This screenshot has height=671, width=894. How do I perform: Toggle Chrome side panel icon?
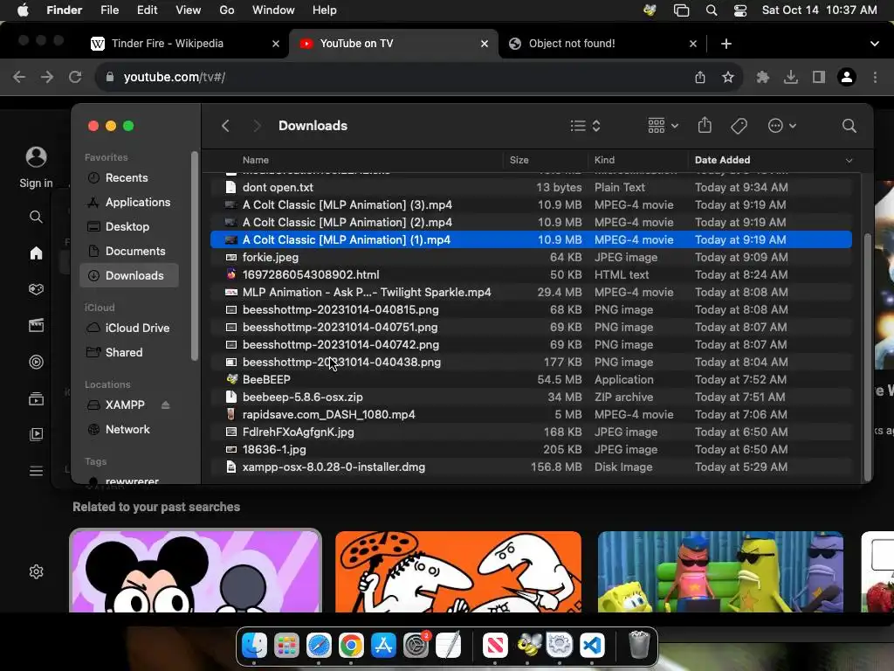click(x=819, y=77)
